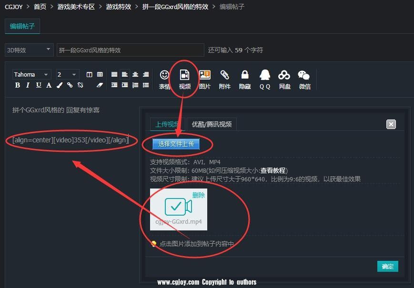414x288 pixels.
Task: Confirm with the 确定 button
Action: tap(388, 267)
